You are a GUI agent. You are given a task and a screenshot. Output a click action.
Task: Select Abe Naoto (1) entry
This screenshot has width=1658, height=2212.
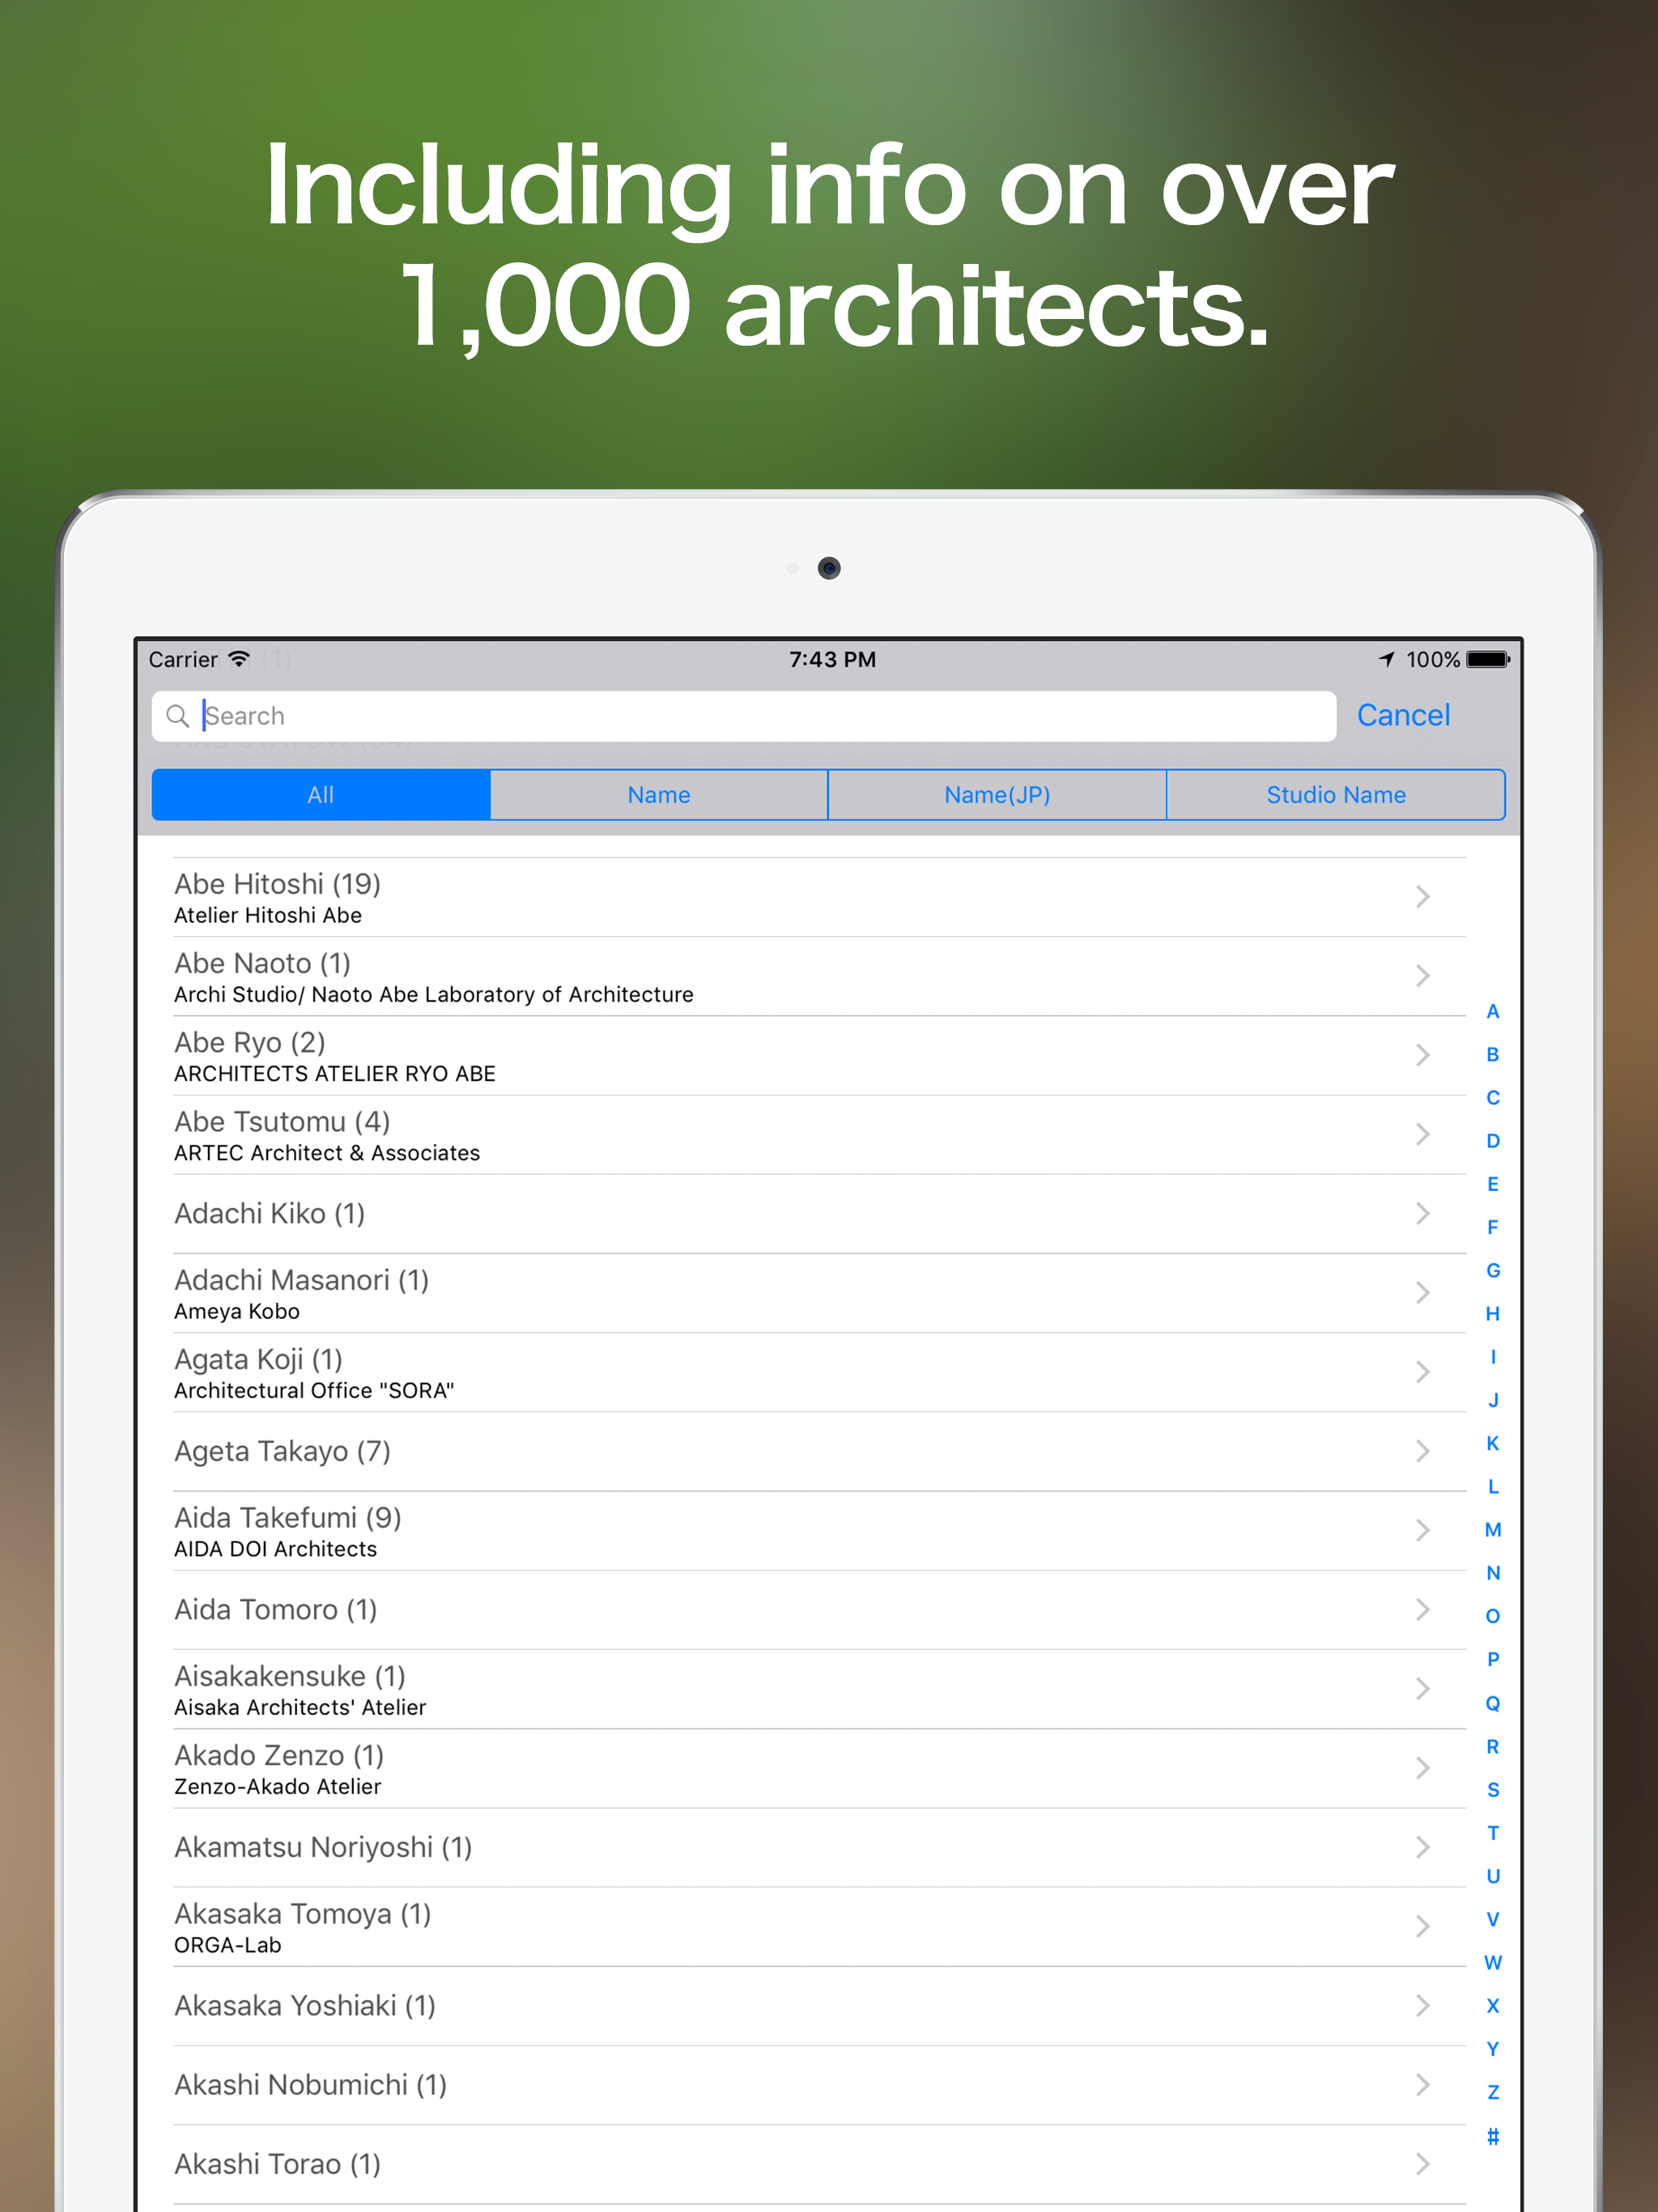coord(820,976)
